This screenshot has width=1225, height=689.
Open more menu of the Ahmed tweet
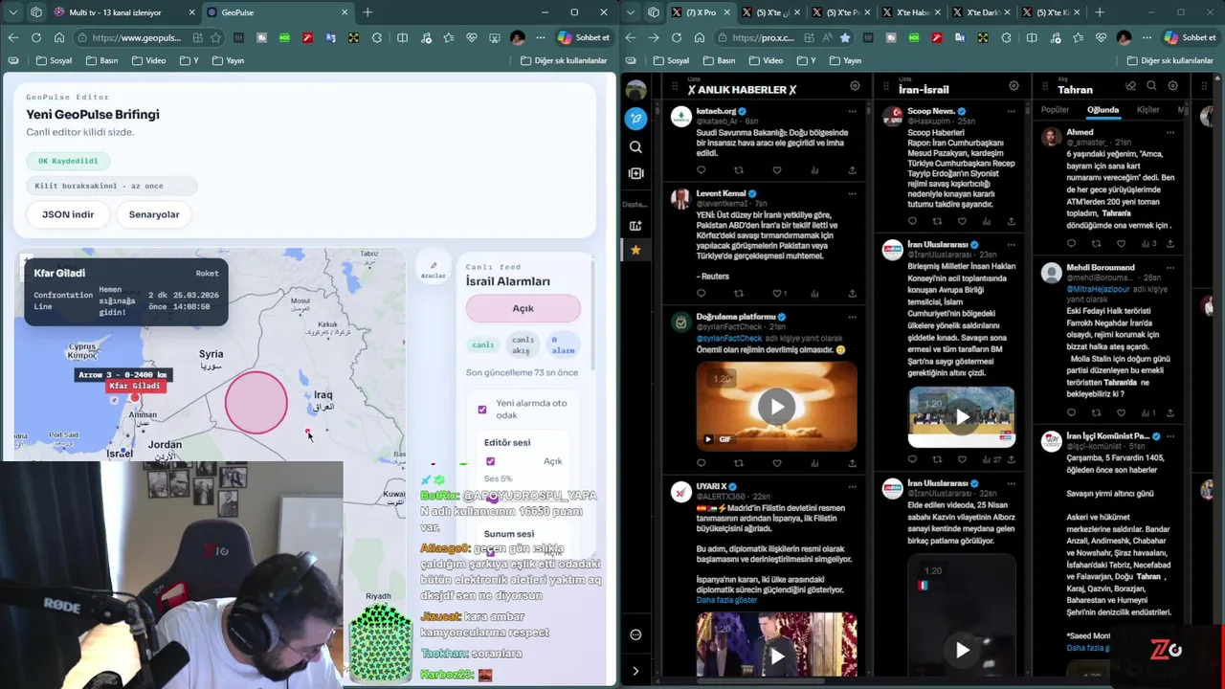pyautogui.click(x=1169, y=132)
